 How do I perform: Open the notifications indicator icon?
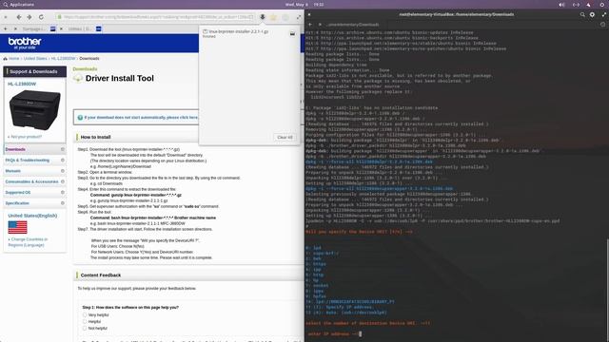point(589,5)
